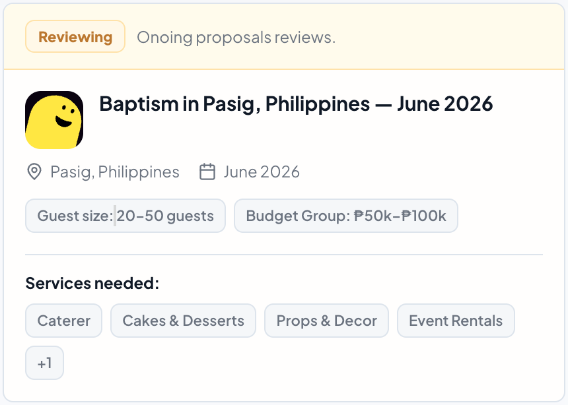The width and height of the screenshot is (568, 405).
Task: Select the Event Rentals service tag
Action: coord(456,321)
